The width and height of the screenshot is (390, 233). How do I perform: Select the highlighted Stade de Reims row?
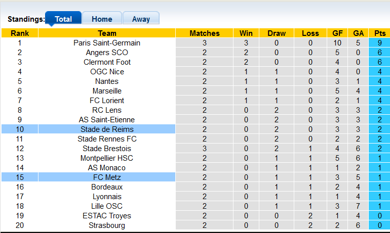click(107, 129)
